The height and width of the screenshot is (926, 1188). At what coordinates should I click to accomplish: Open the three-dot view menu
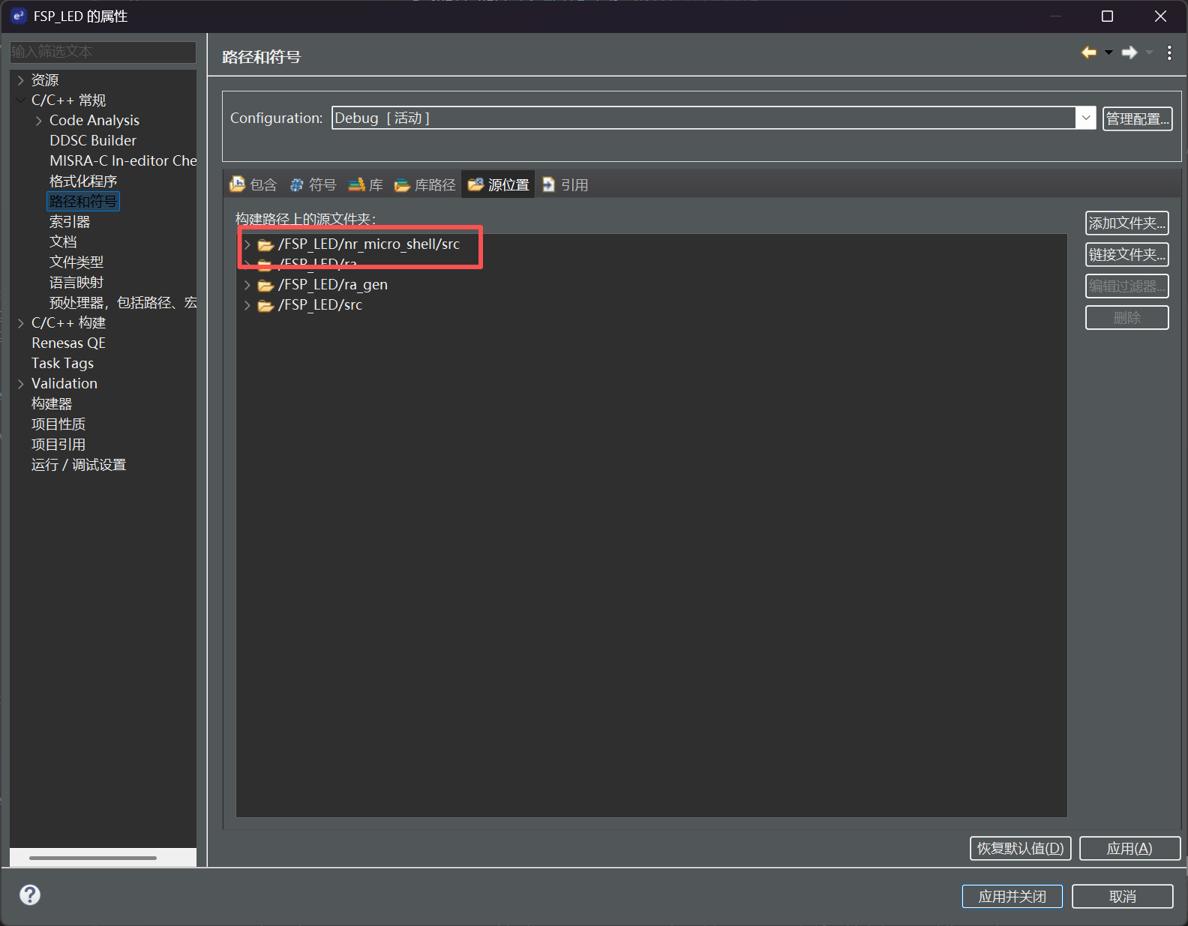pos(1169,52)
